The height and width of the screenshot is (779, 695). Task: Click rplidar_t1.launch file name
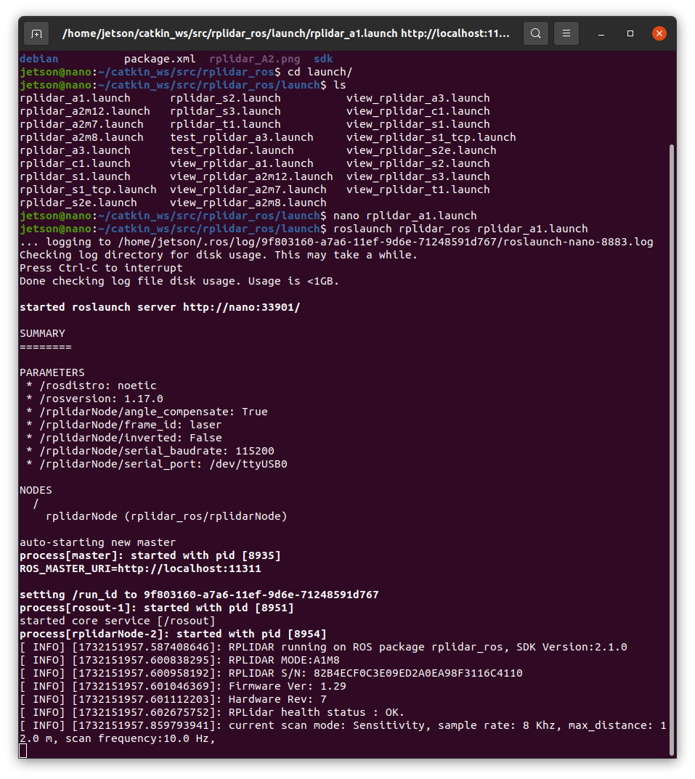click(225, 124)
